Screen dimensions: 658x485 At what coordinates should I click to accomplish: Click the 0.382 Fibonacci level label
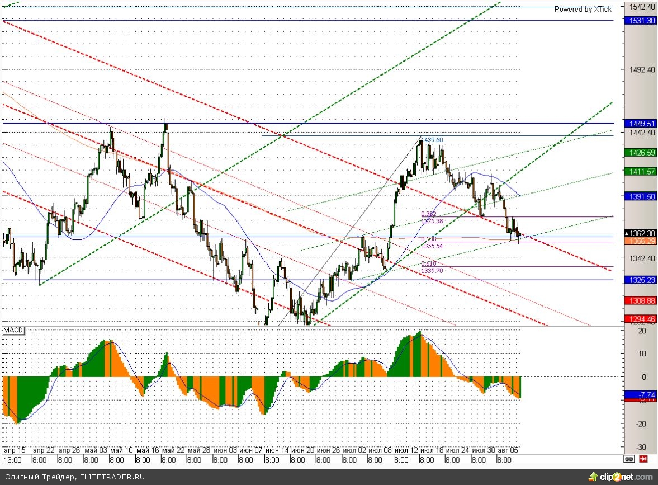(x=428, y=214)
